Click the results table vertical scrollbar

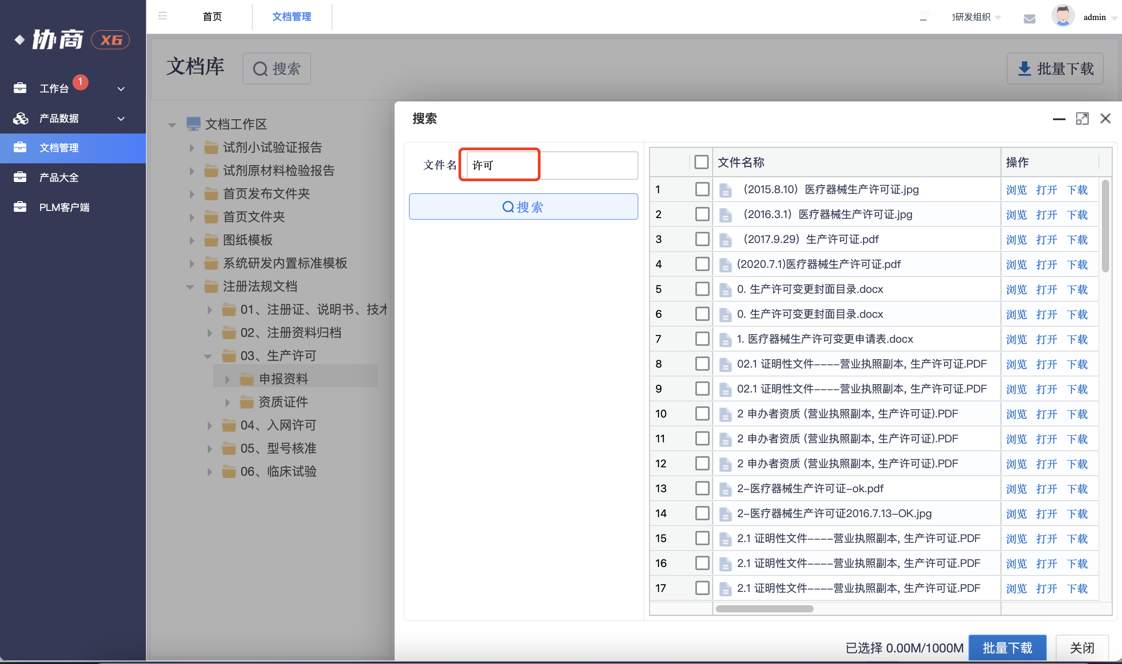pos(1105,226)
